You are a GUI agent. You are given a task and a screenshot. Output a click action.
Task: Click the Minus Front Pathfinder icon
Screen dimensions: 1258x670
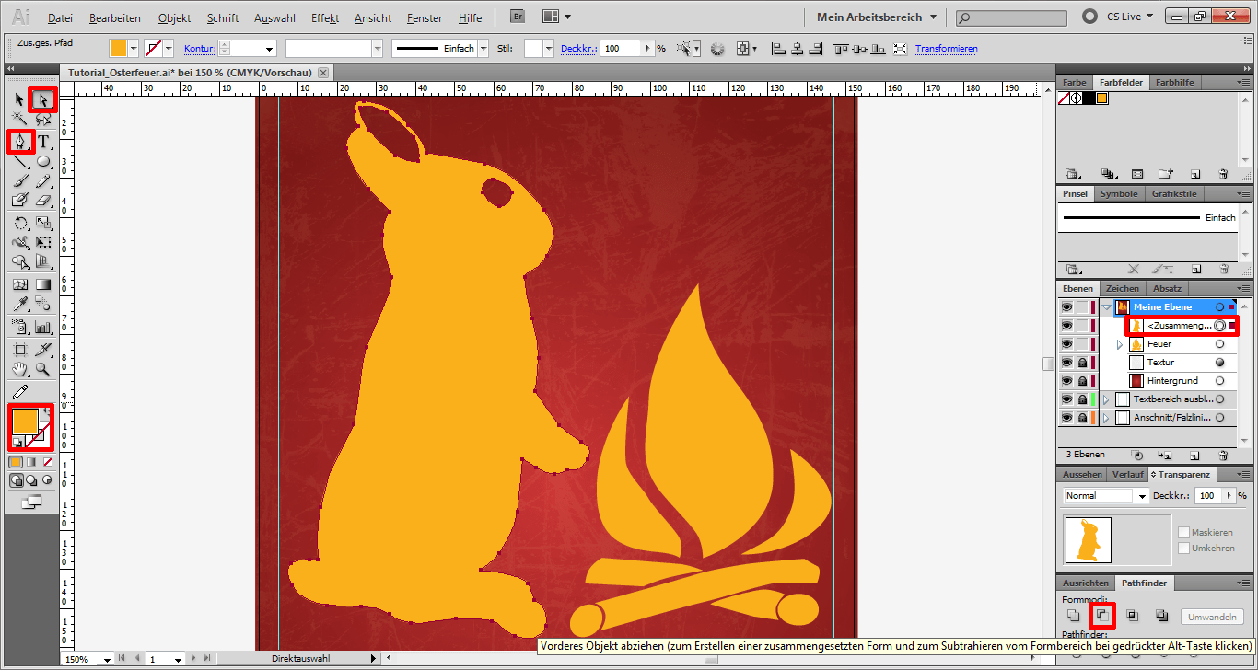tap(1102, 615)
